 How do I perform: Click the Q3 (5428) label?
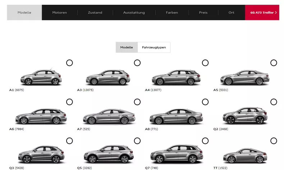click(17, 168)
